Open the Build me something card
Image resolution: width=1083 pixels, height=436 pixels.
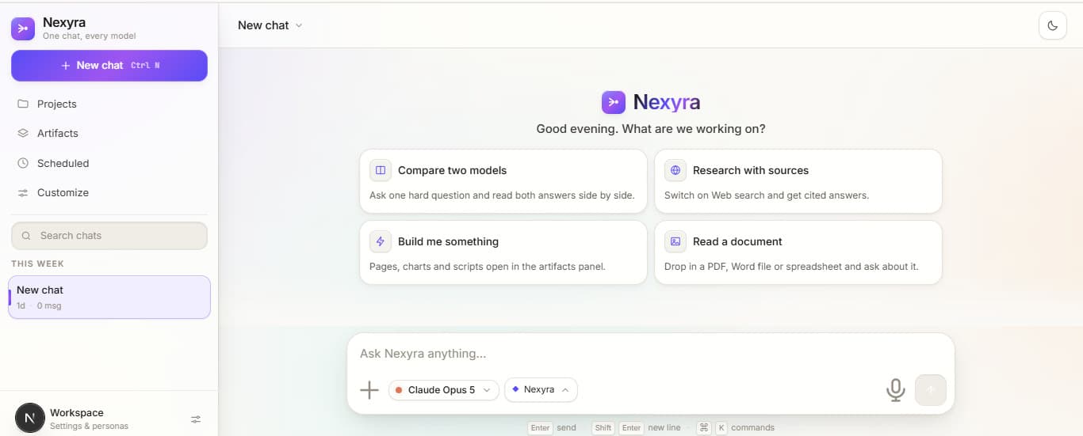tap(503, 252)
